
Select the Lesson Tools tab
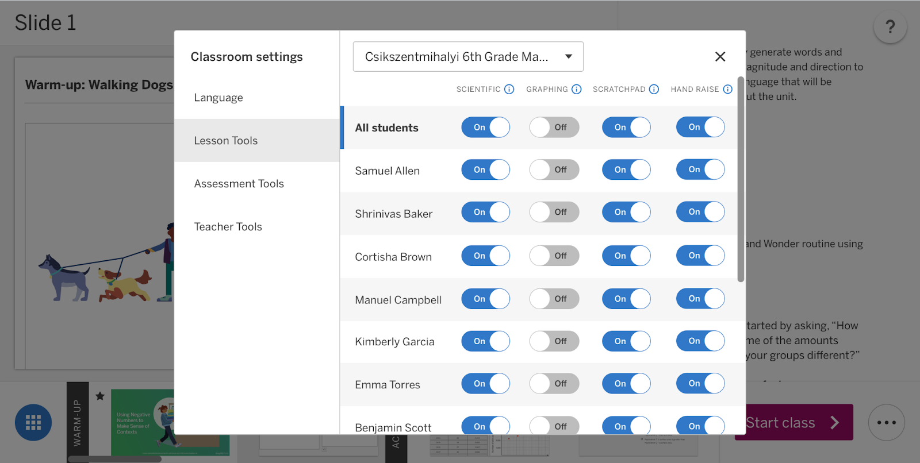[x=257, y=141]
